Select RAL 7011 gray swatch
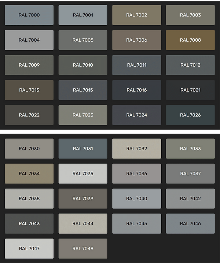The height and width of the screenshot is (264, 220). coord(136,65)
